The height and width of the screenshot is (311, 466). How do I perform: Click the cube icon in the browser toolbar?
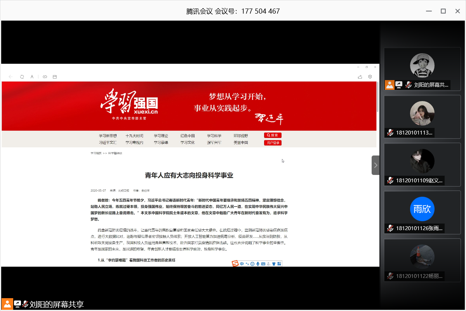370,77
